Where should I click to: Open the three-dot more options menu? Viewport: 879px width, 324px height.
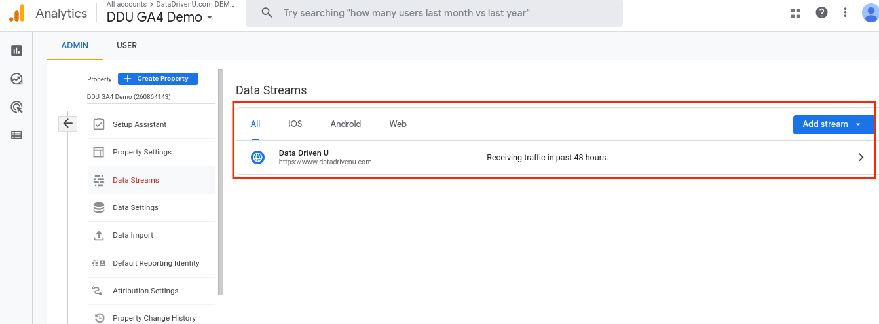pos(846,13)
